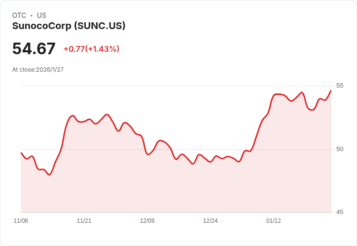Click the 12/09 date axis label

[x=147, y=221]
